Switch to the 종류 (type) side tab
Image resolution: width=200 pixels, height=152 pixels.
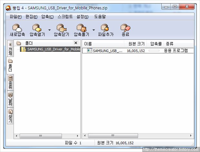point(10,82)
